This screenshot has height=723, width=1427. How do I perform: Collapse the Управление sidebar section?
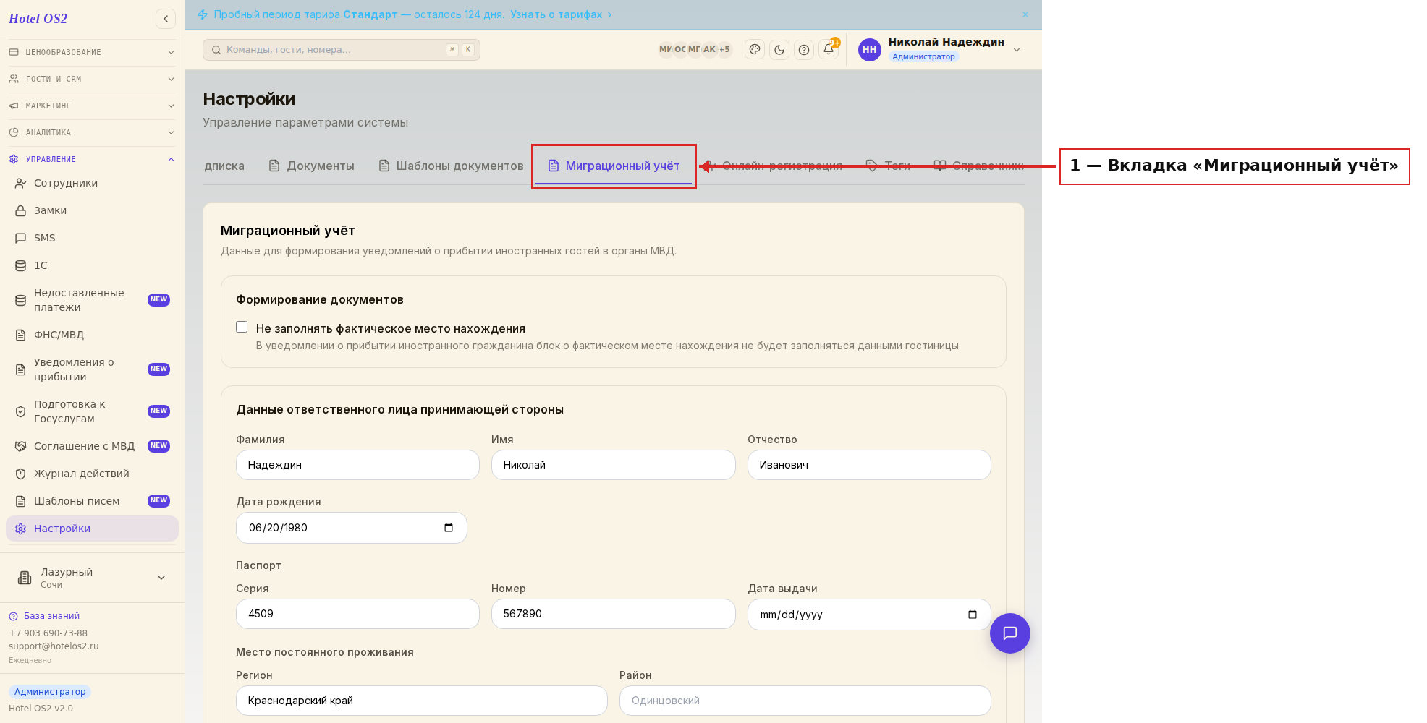(x=92, y=160)
